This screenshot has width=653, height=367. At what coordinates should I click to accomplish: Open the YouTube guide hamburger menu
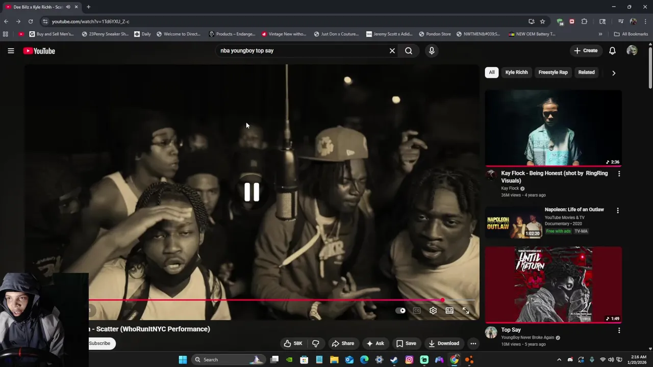pos(11,50)
